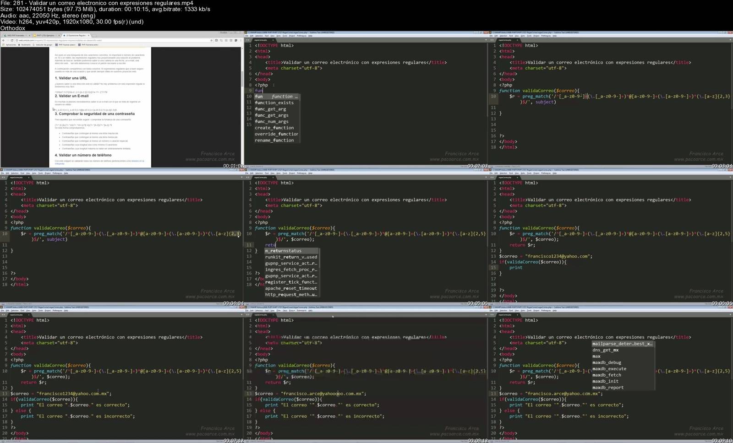Open tab list dropdown arrow in 00:02:02 frame
733x443 pixels.
(x=486, y=40)
